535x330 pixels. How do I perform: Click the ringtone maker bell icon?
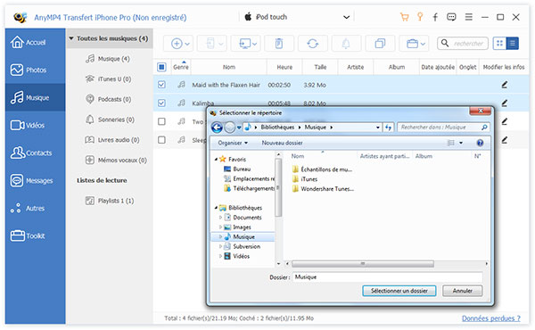tap(346, 44)
